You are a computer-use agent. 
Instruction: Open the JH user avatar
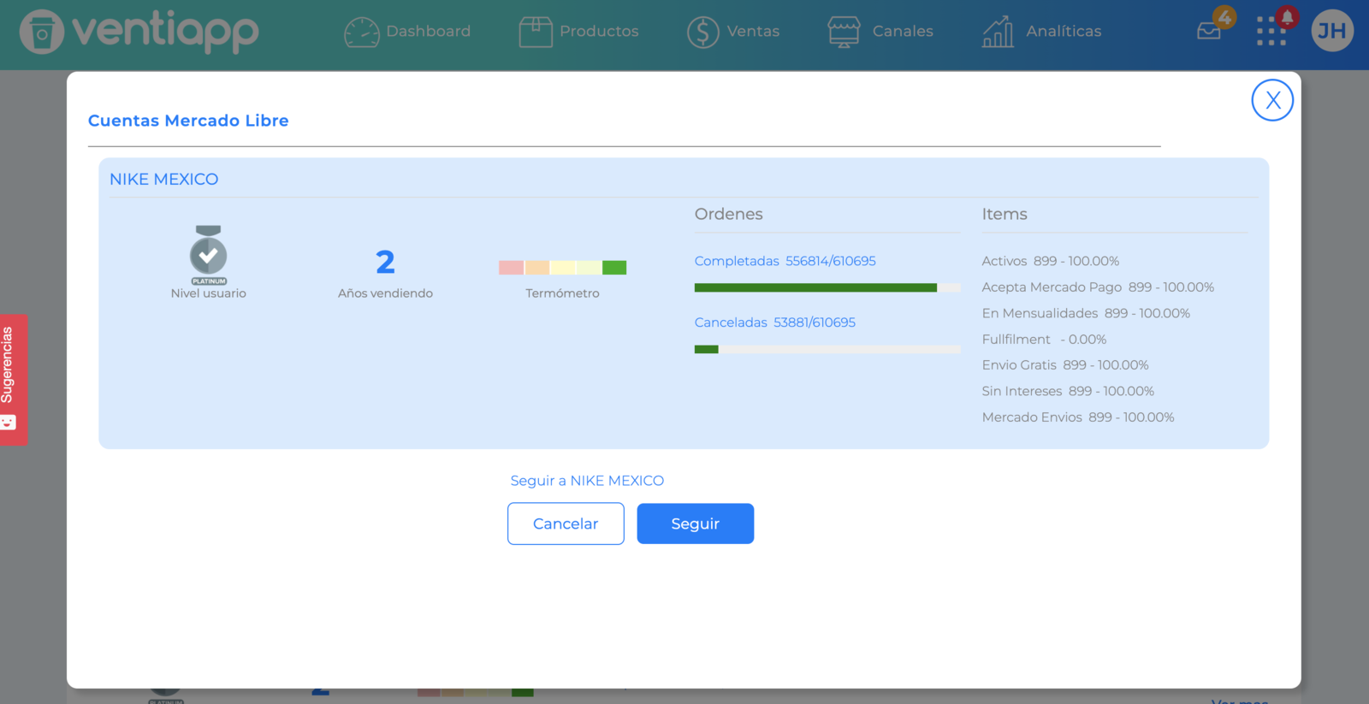click(x=1332, y=31)
